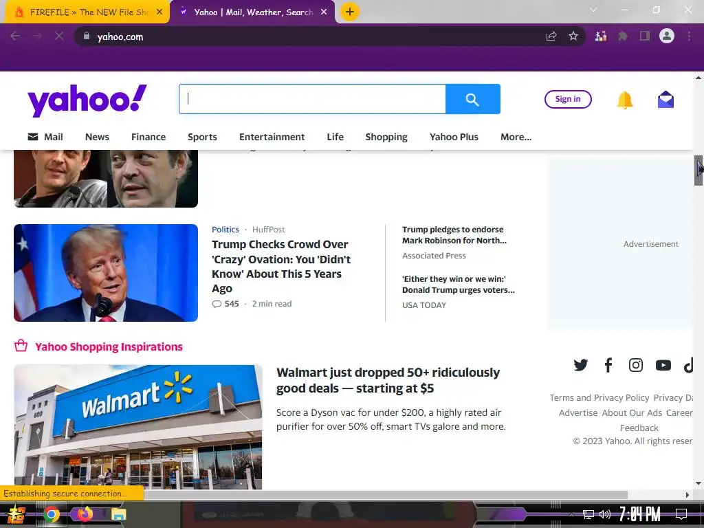The height and width of the screenshot is (528, 704).
Task: Click the comments icon showing 545
Action: (217, 304)
